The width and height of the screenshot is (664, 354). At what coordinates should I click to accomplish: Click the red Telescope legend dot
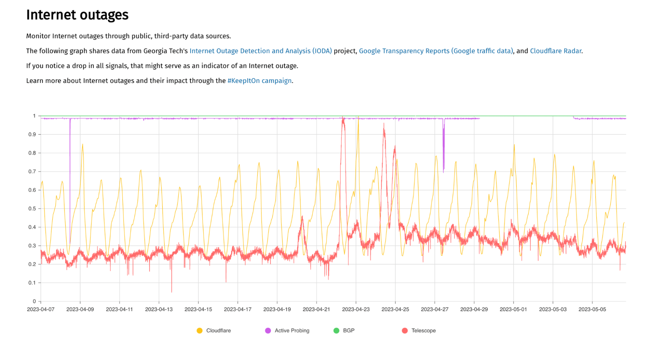405,330
